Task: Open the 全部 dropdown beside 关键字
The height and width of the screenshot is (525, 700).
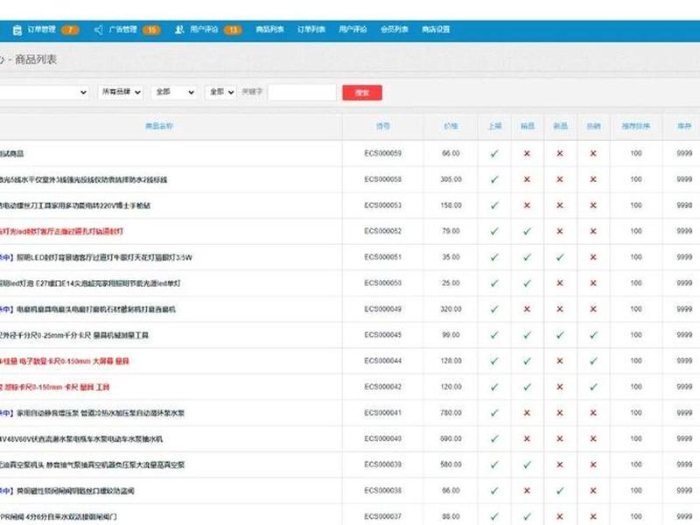Action: [220, 92]
